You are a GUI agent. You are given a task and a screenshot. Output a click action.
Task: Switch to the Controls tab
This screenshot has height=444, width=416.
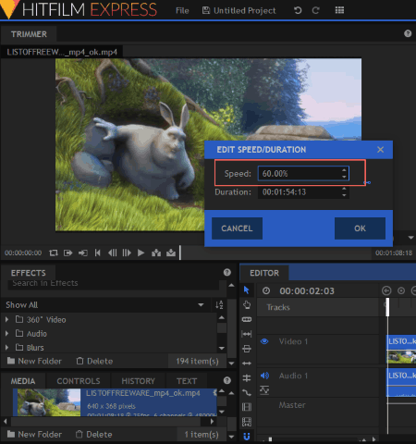click(79, 381)
